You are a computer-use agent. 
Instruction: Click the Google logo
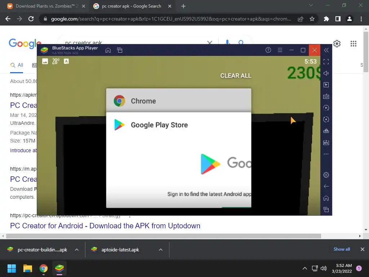click(x=25, y=44)
